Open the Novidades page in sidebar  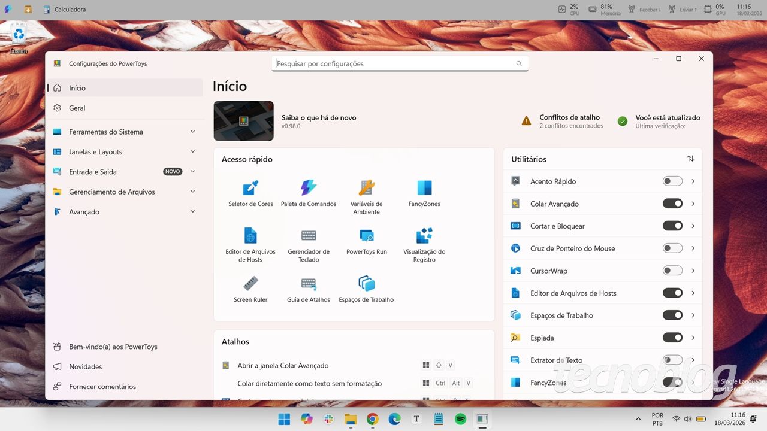click(124, 366)
